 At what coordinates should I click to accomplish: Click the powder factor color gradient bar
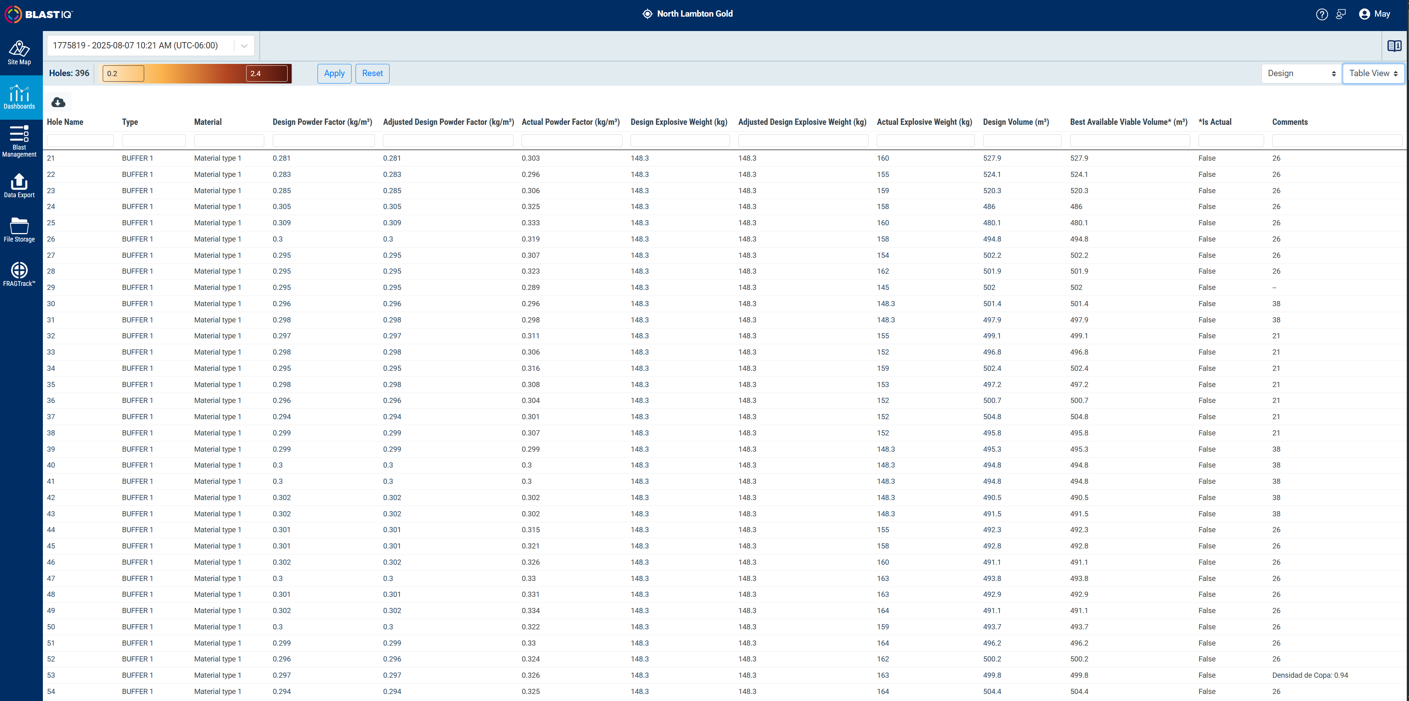pos(195,74)
